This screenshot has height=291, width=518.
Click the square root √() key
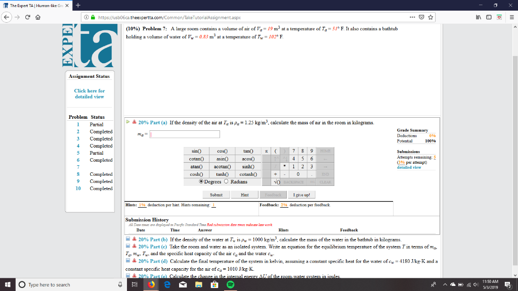[275, 181]
